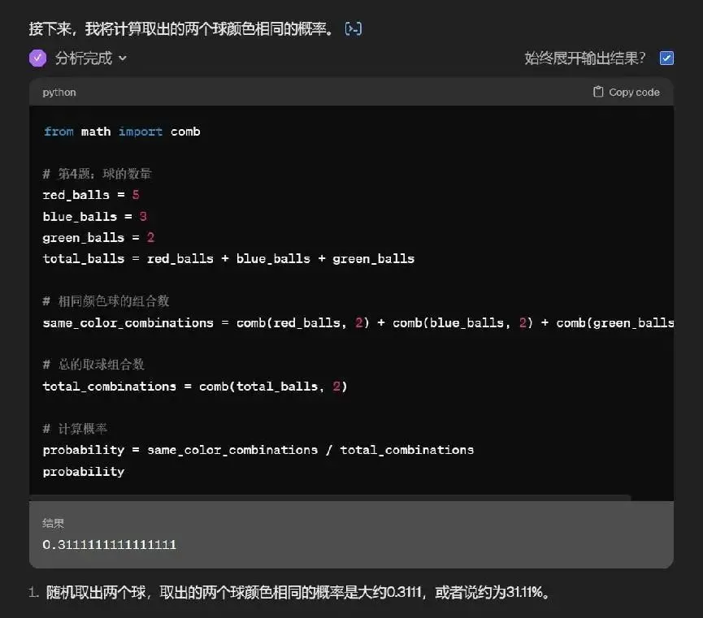
Task: Click the clipboard icon in code header
Action: (x=598, y=92)
